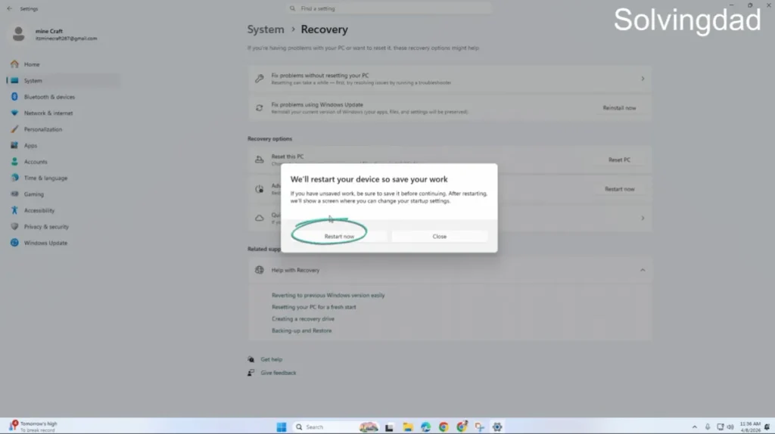Open Resetting your PC for a fresh start
Image resolution: width=775 pixels, height=434 pixels.
click(x=314, y=307)
